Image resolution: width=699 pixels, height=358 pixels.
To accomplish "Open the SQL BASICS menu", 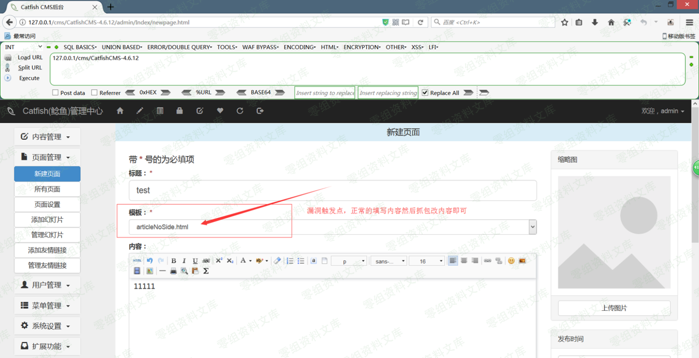I will [x=80, y=47].
